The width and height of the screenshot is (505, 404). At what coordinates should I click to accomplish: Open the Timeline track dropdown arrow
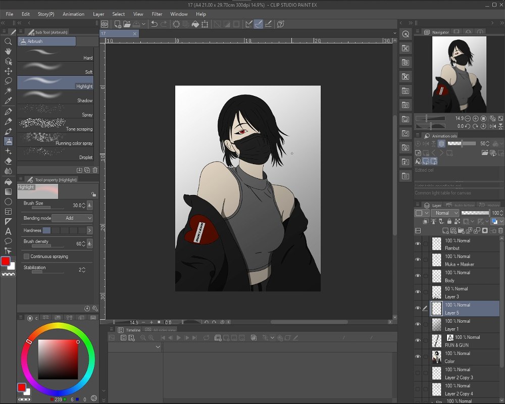click(158, 347)
